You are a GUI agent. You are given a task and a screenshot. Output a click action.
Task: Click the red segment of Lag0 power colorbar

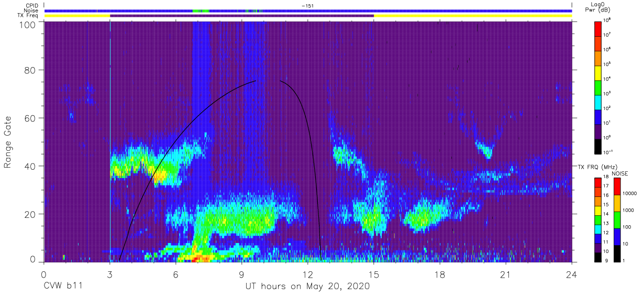(598, 28)
